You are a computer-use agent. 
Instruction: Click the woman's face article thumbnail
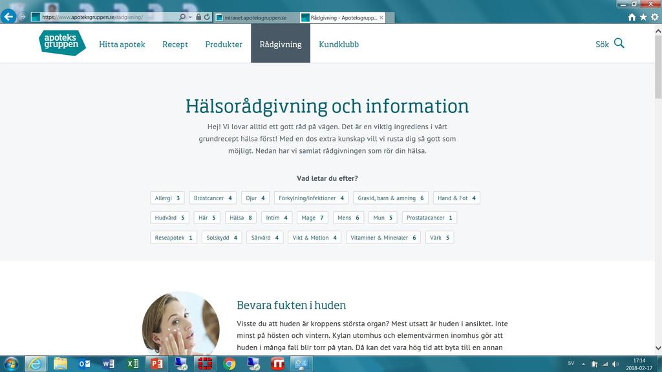tap(181, 324)
